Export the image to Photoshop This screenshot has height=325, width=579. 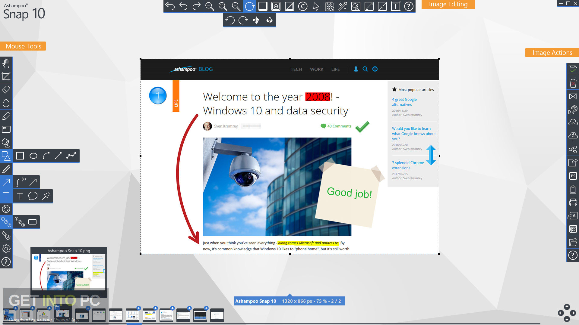coord(573,176)
